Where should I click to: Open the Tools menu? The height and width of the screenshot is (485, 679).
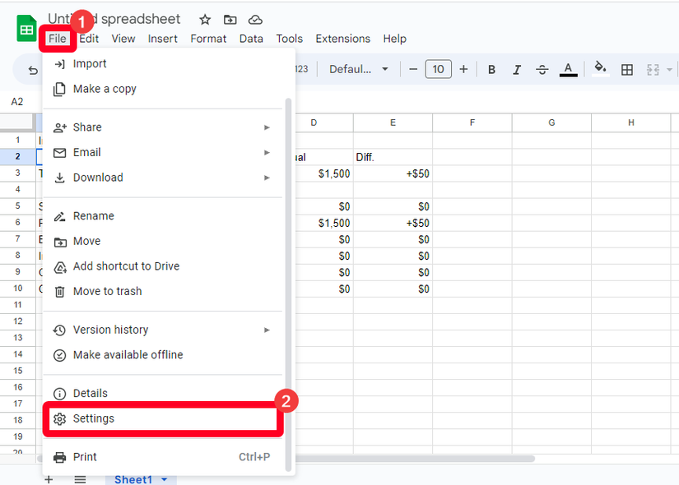point(289,39)
